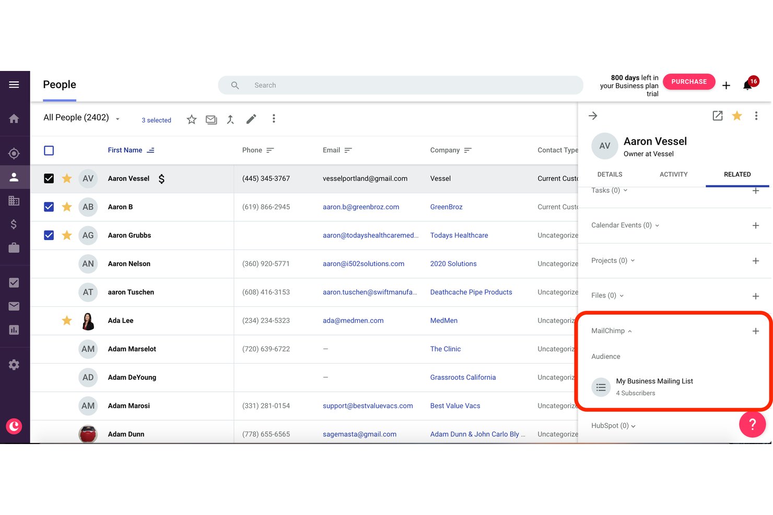Toggle the select-all checkbox in header
Image resolution: width=773 pixels, height=515 pixels.
(49, 151)
